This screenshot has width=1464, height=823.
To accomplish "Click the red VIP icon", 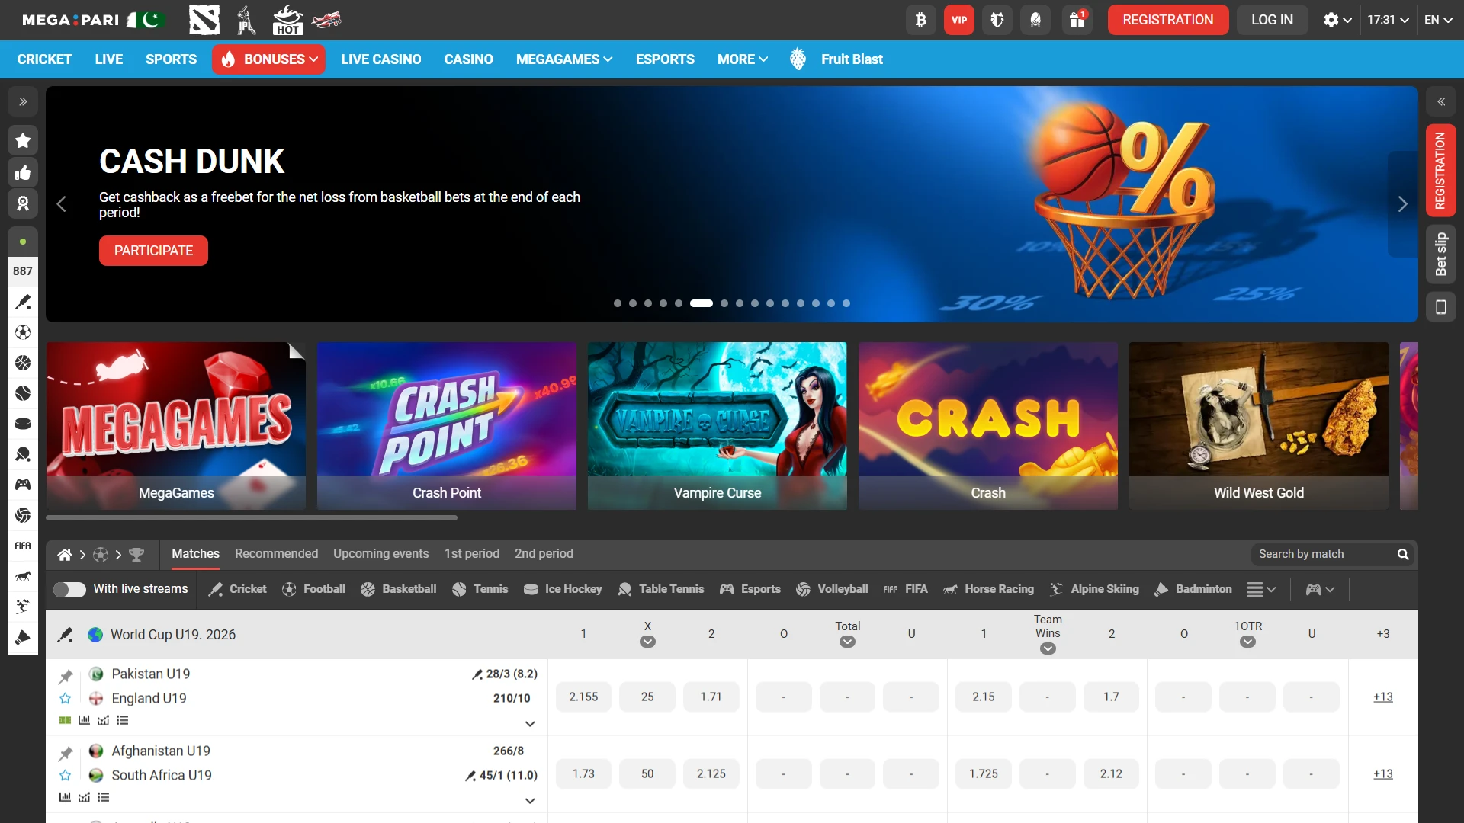I will pyautogui.click(x=958, y=19).
